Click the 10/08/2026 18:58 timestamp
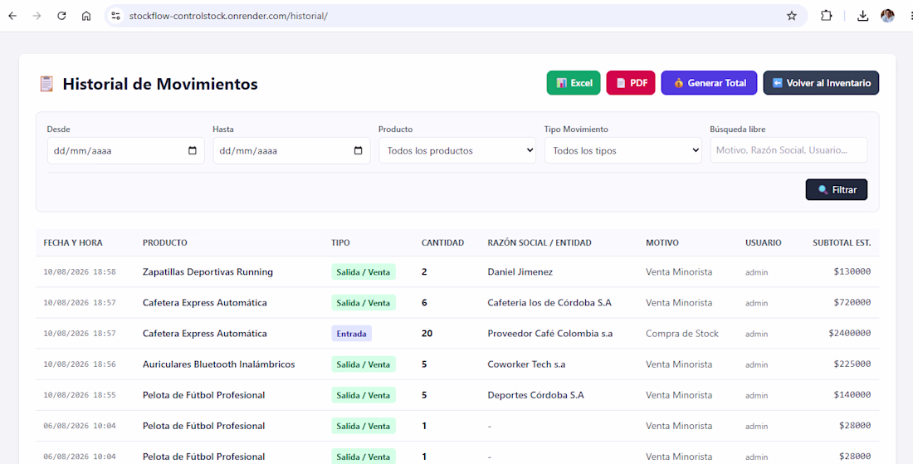The height and width of the screenshot is (464, 913). click(80, 272)
